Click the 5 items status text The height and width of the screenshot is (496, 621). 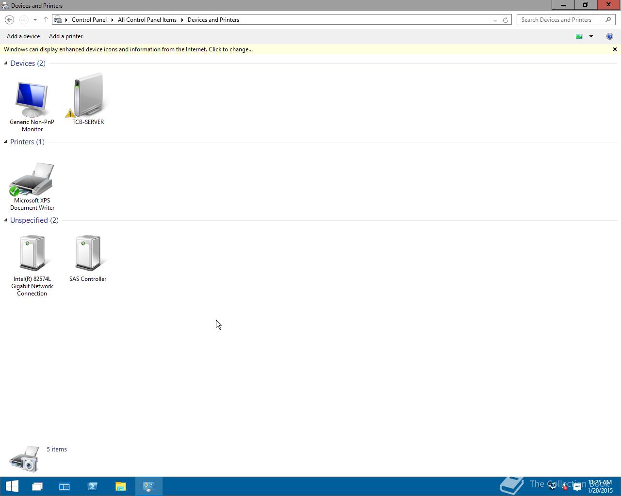pos(57,449)
